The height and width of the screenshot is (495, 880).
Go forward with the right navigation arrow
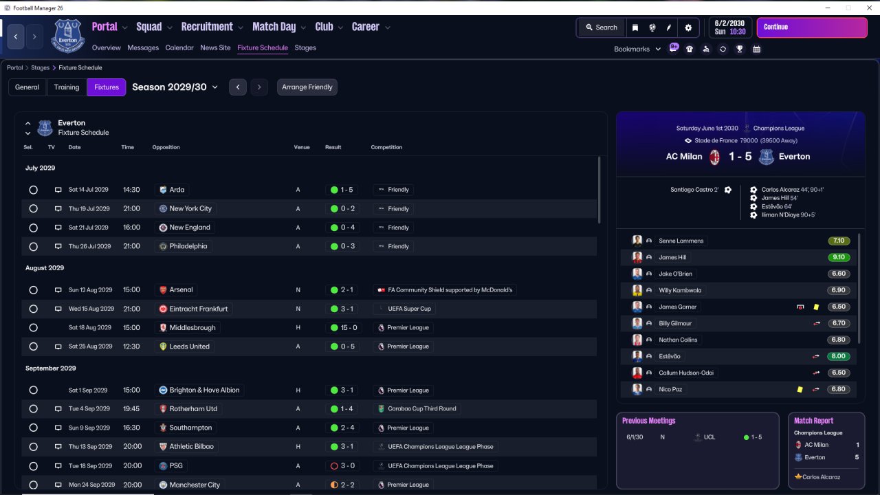pyautogui.click(x=34, y=36)
